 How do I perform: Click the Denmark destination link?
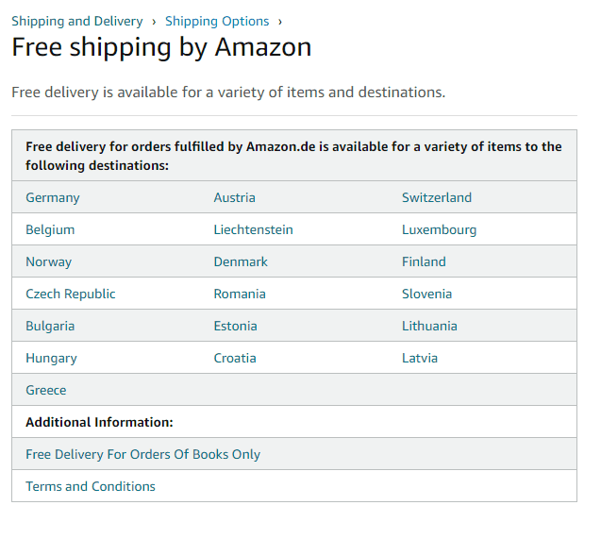coord(241,262)
